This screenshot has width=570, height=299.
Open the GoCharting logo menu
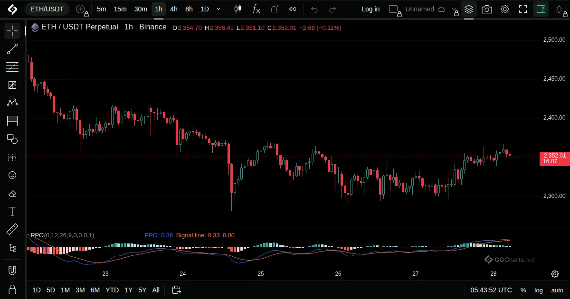pyautogui.click(x=12, y=9)
